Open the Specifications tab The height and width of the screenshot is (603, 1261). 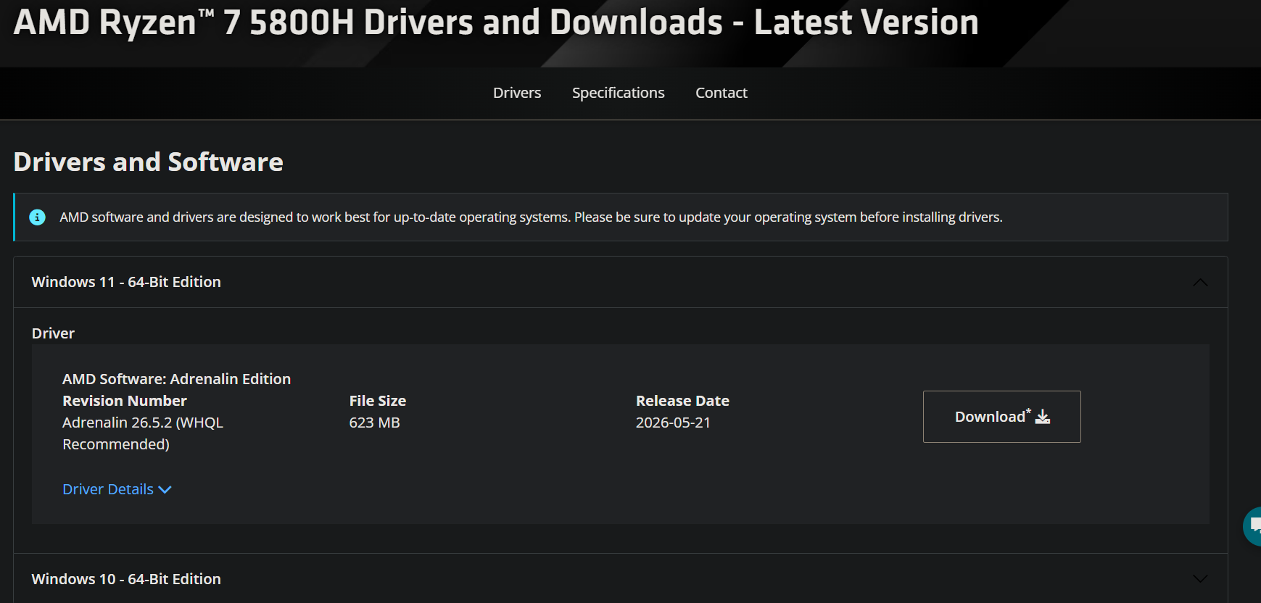618,93
